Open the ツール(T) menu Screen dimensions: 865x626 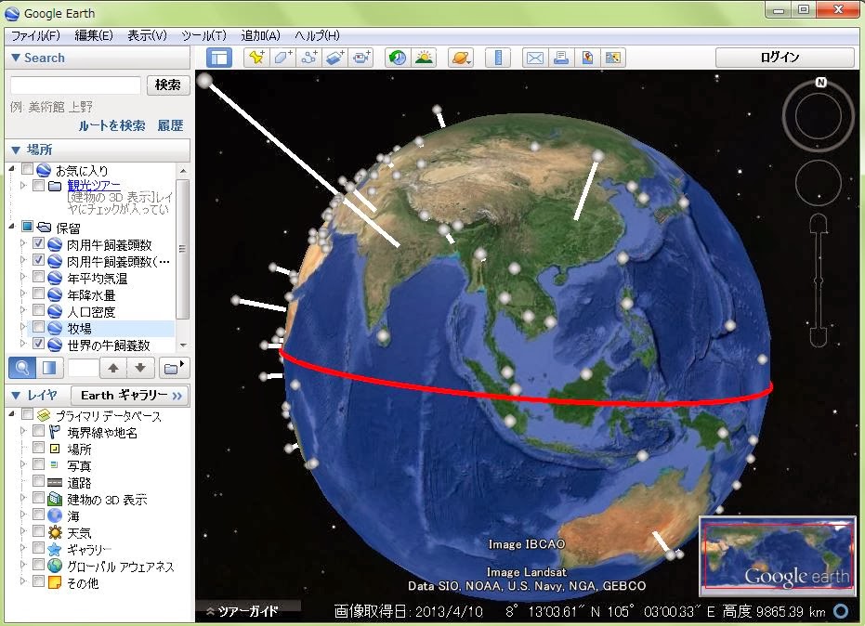(204, 36)
